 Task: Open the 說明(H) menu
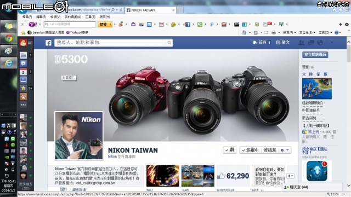(x=105, y=17)
